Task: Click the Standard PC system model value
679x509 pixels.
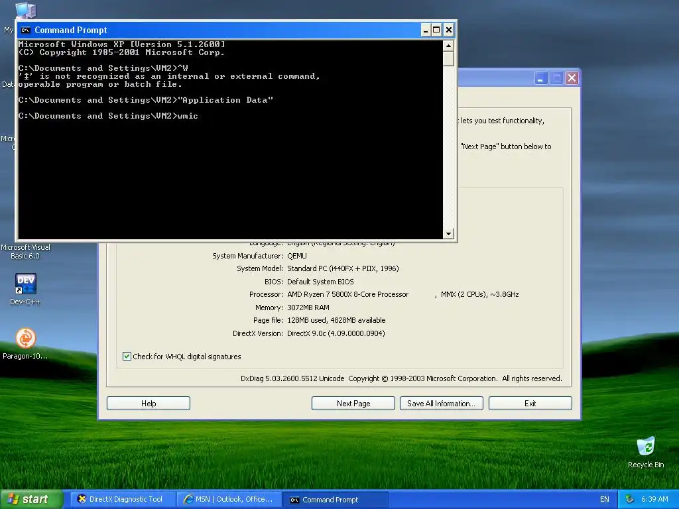Action: (x=343, y=268)
